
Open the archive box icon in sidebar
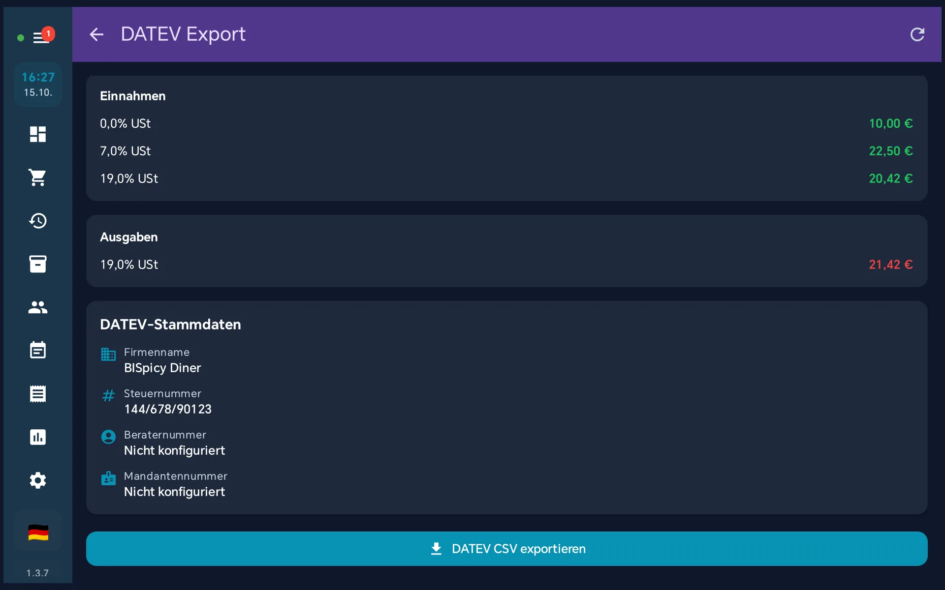click(x=38, y=264)
